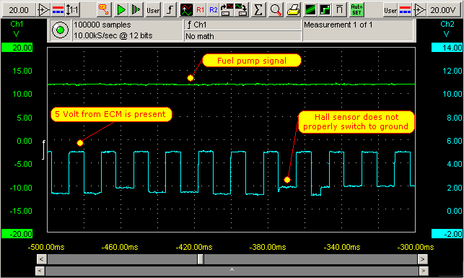
Task: Click the Ch2 amplifier gain icon
Action: tap(419, 10)
